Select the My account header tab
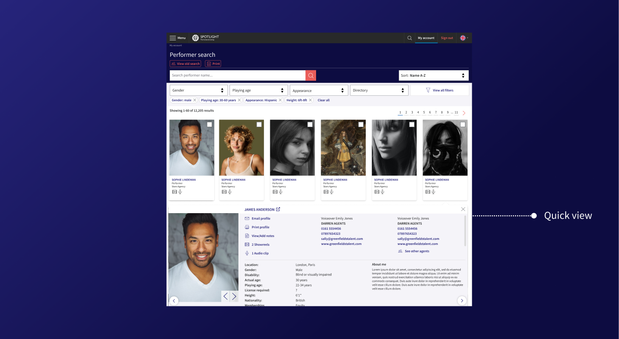The width and height of the screenshot is (619, 339). click(426, 38)
